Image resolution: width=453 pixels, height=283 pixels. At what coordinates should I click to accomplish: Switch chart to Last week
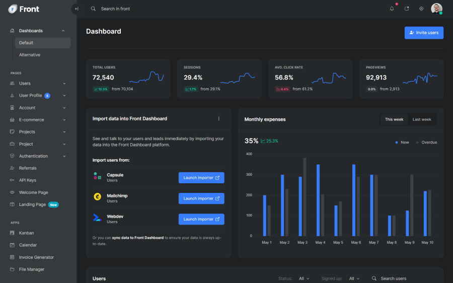422,119
